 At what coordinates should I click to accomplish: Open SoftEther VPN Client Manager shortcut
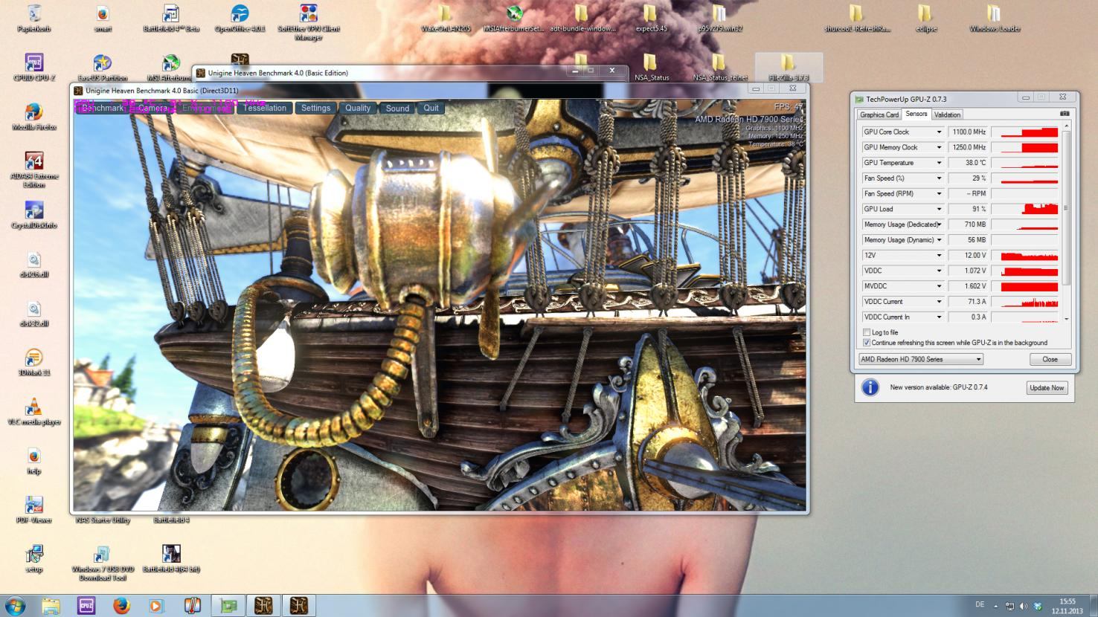click(x=309, y=21)
